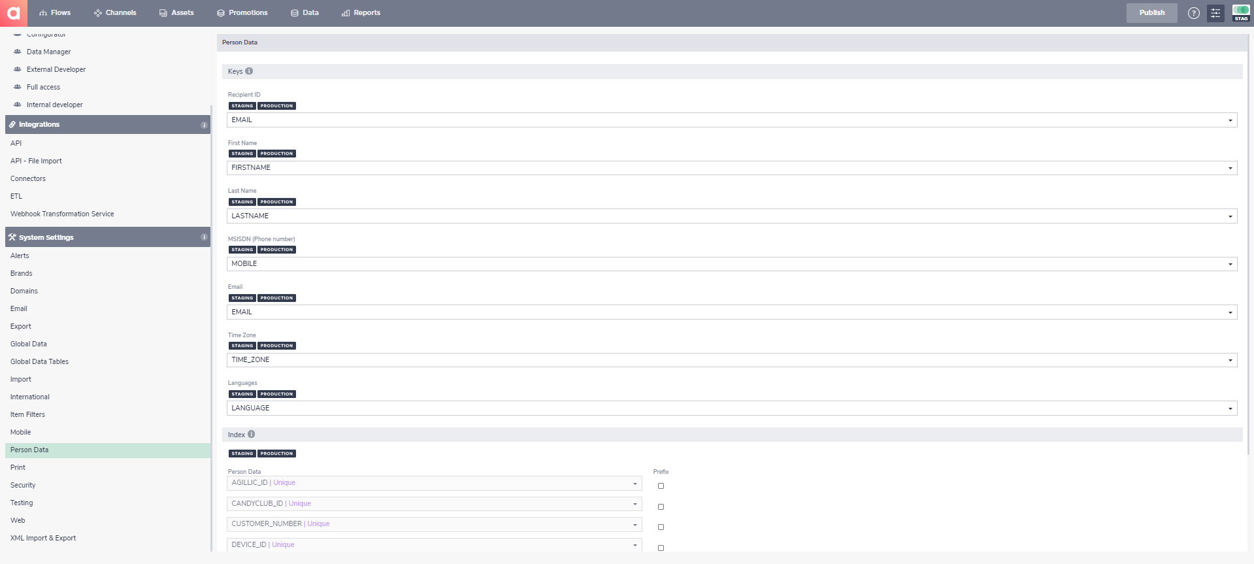Check the Prefix box for CUSTOMER_NUMBER
This screenshot has width=1254, height=564.
[x=661, y=527]
